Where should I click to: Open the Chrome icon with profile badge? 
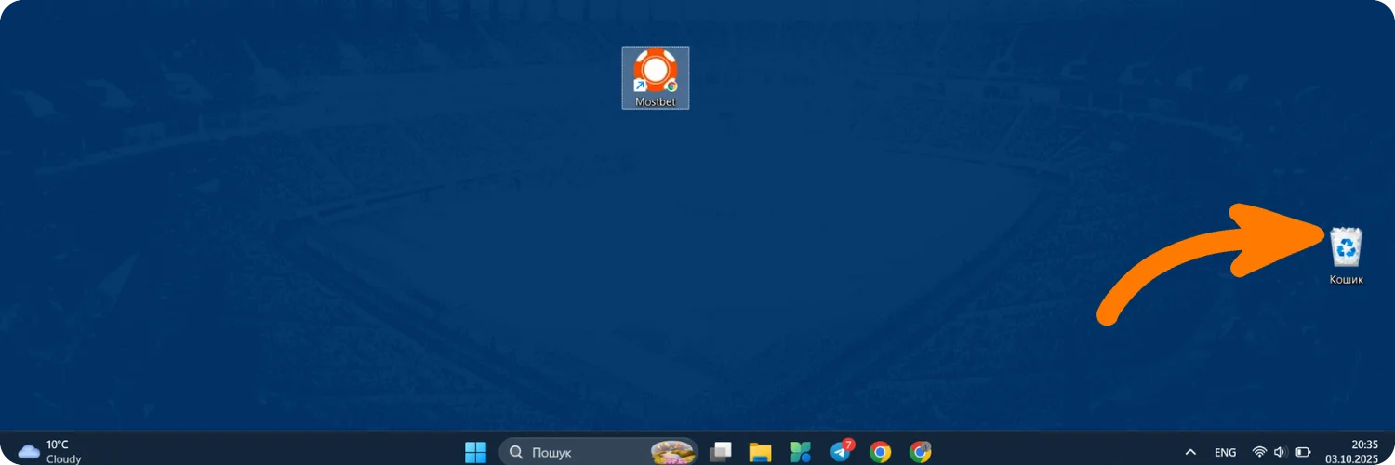(921, 453)
